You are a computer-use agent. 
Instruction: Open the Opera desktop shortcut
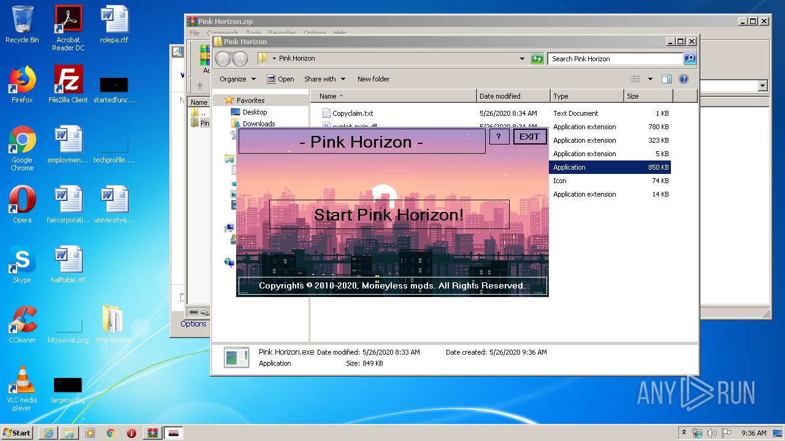22,205
